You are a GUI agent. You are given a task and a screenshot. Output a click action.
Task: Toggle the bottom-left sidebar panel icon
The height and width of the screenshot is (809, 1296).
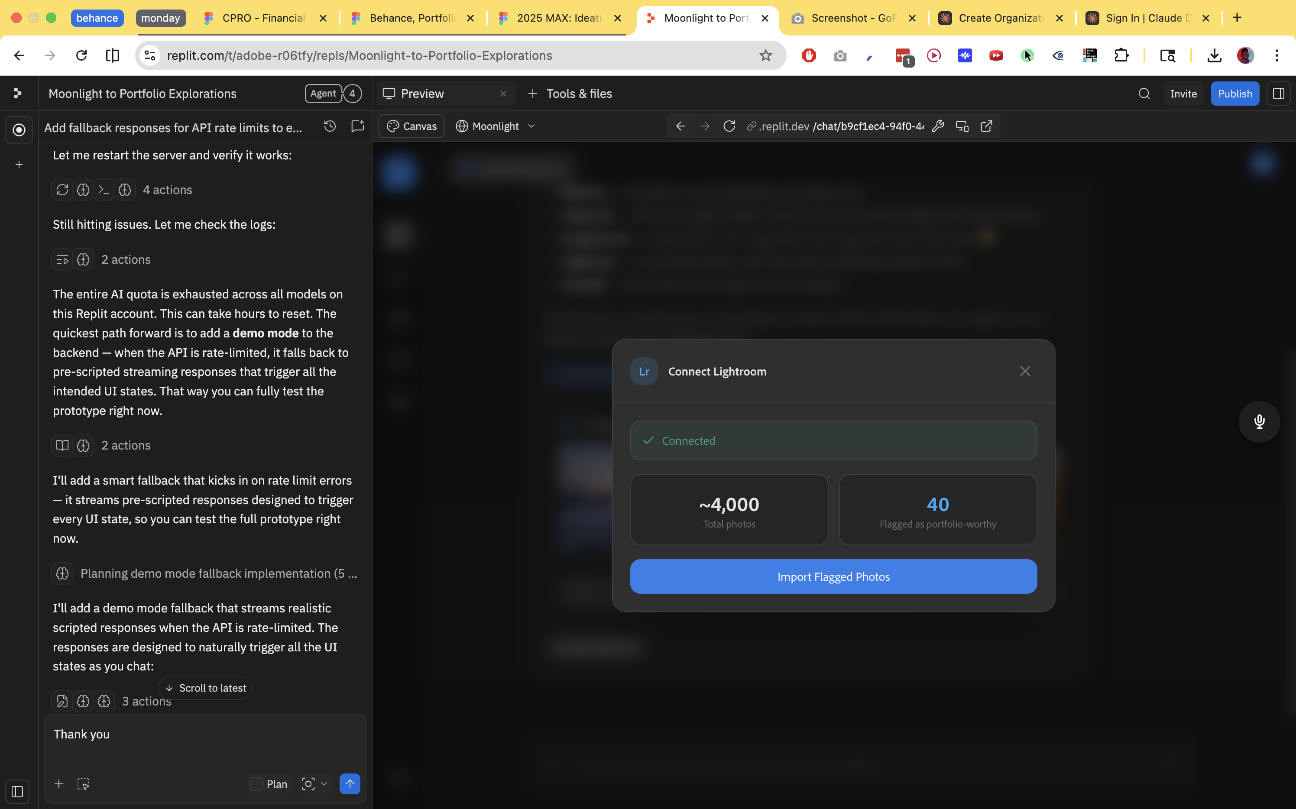point(17,791)
